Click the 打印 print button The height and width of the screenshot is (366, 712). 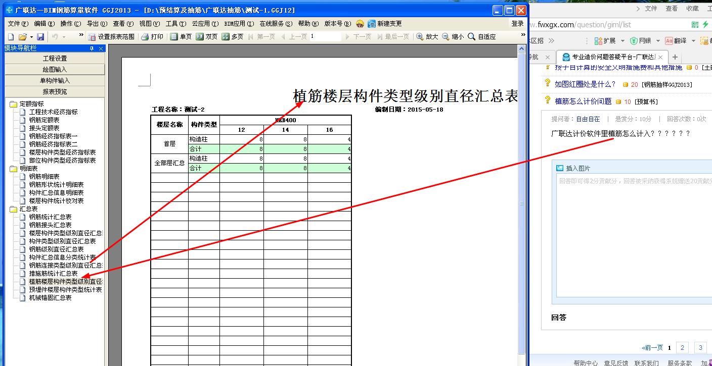tap(152, 37)
